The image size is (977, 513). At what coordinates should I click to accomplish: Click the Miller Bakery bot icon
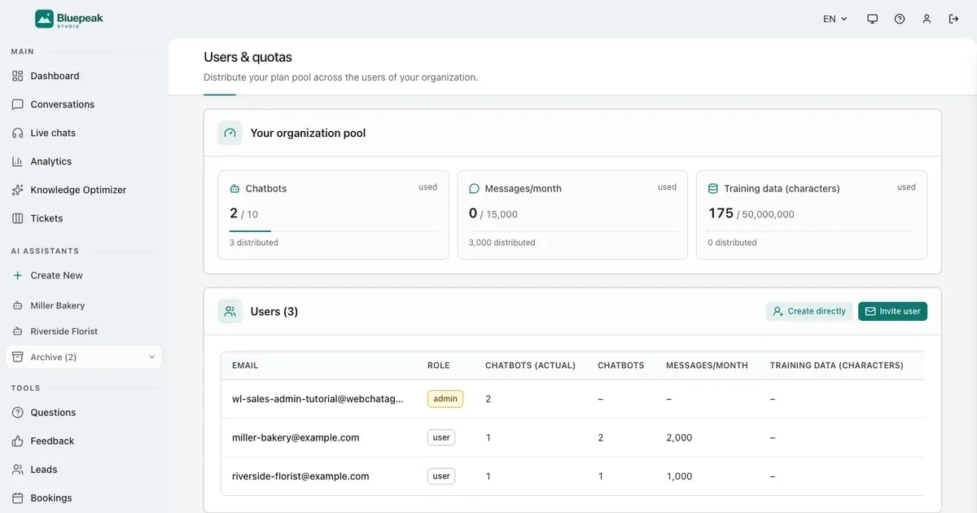point(18,305)
